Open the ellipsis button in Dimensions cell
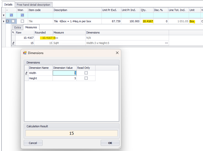Image resolution: width=203 pixels, height=151 pixels. pyautogui.click(x=166, y=43)
